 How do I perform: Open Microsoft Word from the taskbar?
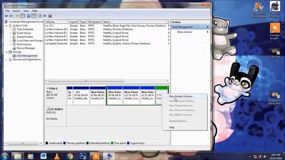[44, 156]
